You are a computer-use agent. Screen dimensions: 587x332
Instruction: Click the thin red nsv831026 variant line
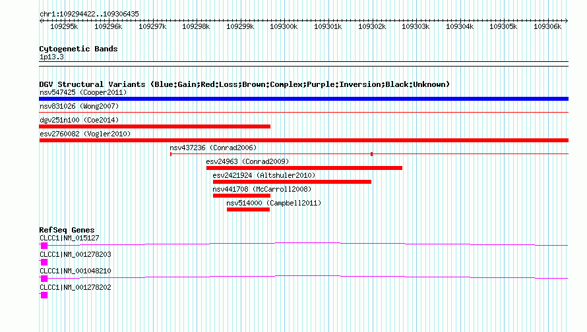coord(303,113)
